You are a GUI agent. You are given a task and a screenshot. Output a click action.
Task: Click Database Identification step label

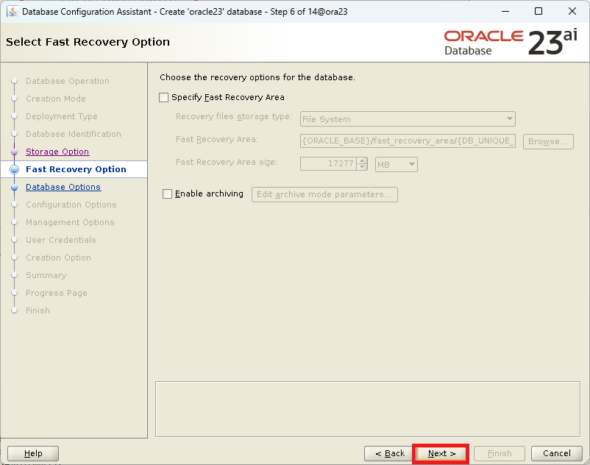74,134
